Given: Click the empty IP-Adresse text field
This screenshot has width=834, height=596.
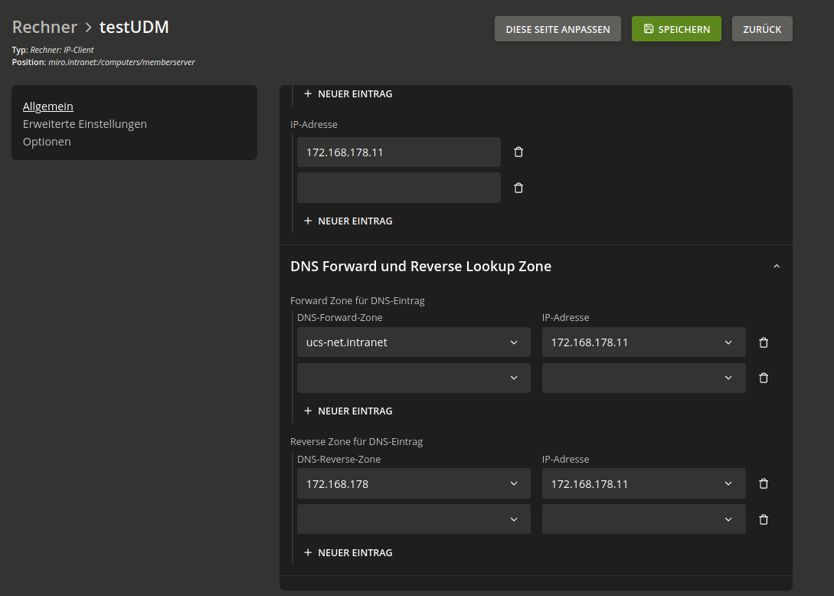Looking at the screenshot, I should [x=398, y=188].
